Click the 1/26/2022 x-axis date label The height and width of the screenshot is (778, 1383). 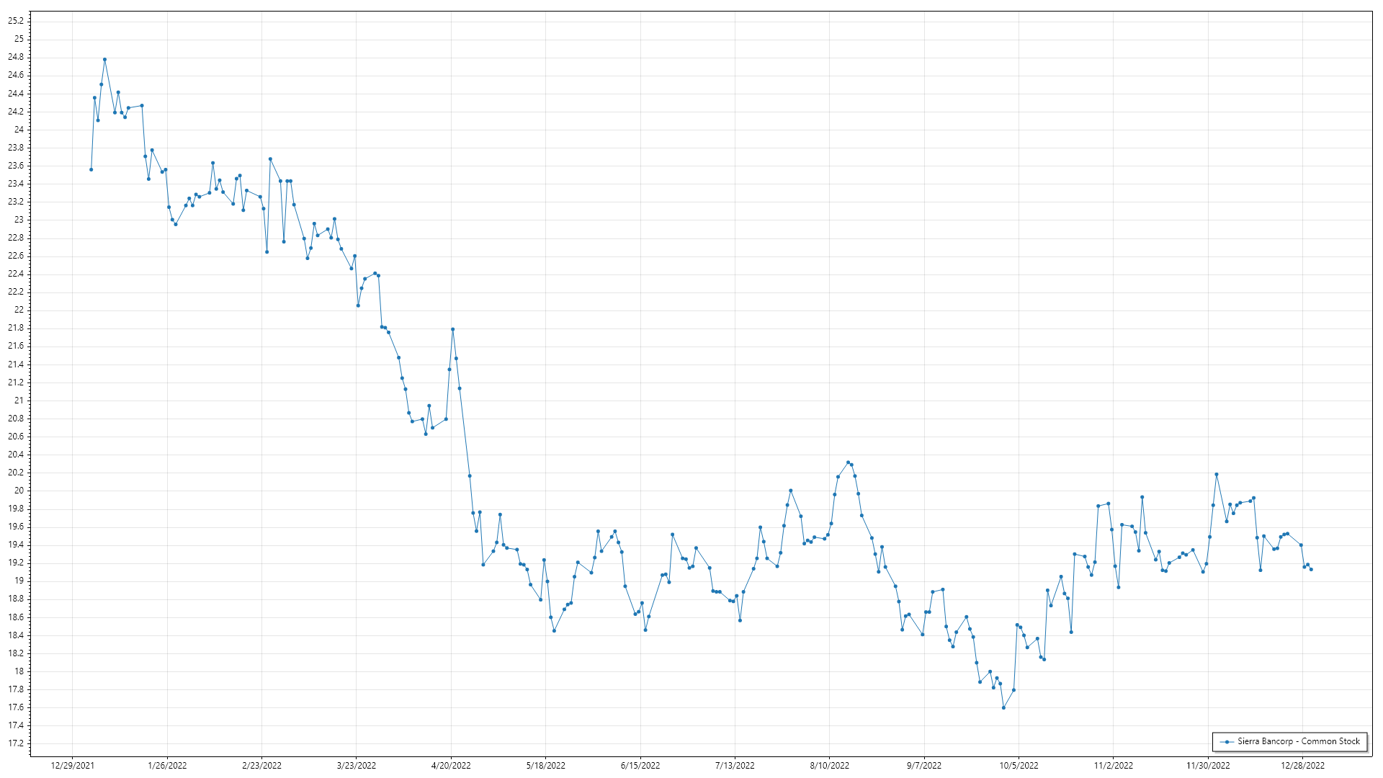coord(167,766)
